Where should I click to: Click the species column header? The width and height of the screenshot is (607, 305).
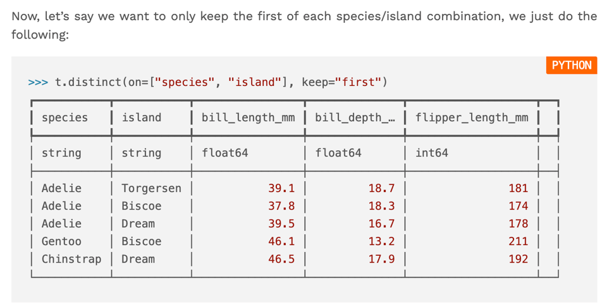click(x=64, y=117)
